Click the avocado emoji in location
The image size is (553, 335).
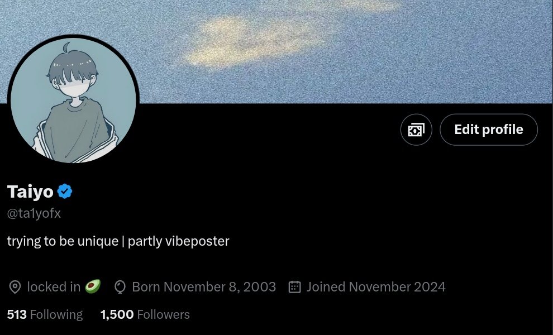click(93, 286)
